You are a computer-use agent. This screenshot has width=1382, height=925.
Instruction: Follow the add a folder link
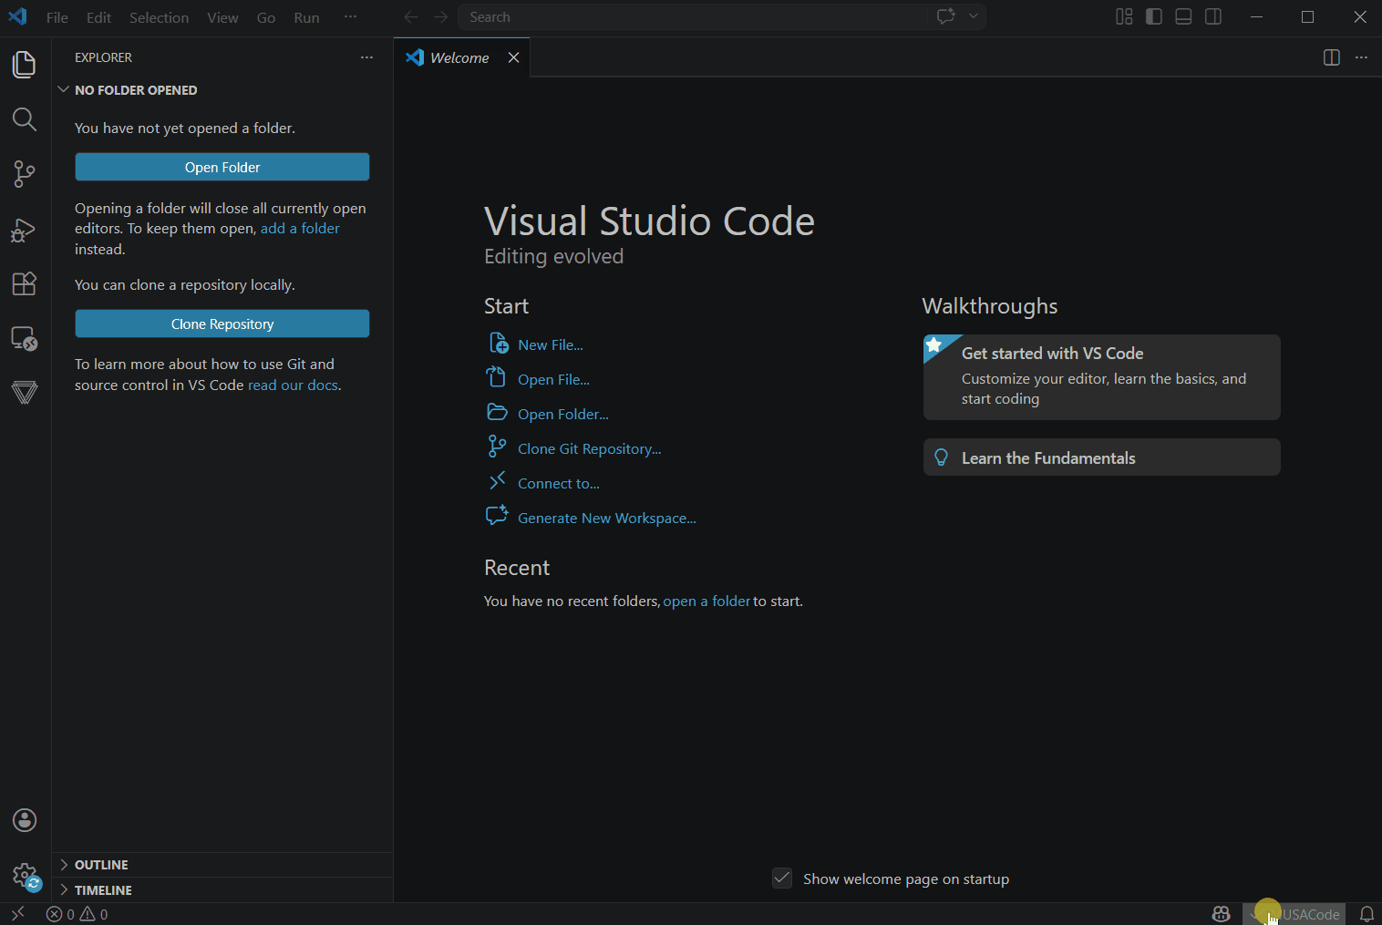click(x=300, y=229)
